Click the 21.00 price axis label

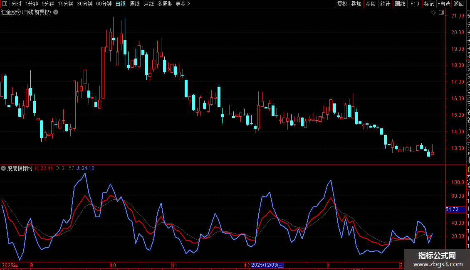point(458,15)
